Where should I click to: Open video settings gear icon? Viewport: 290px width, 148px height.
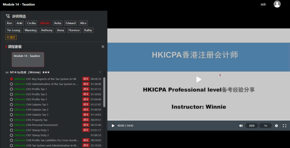pyautogui.click(x=276, y=126)
